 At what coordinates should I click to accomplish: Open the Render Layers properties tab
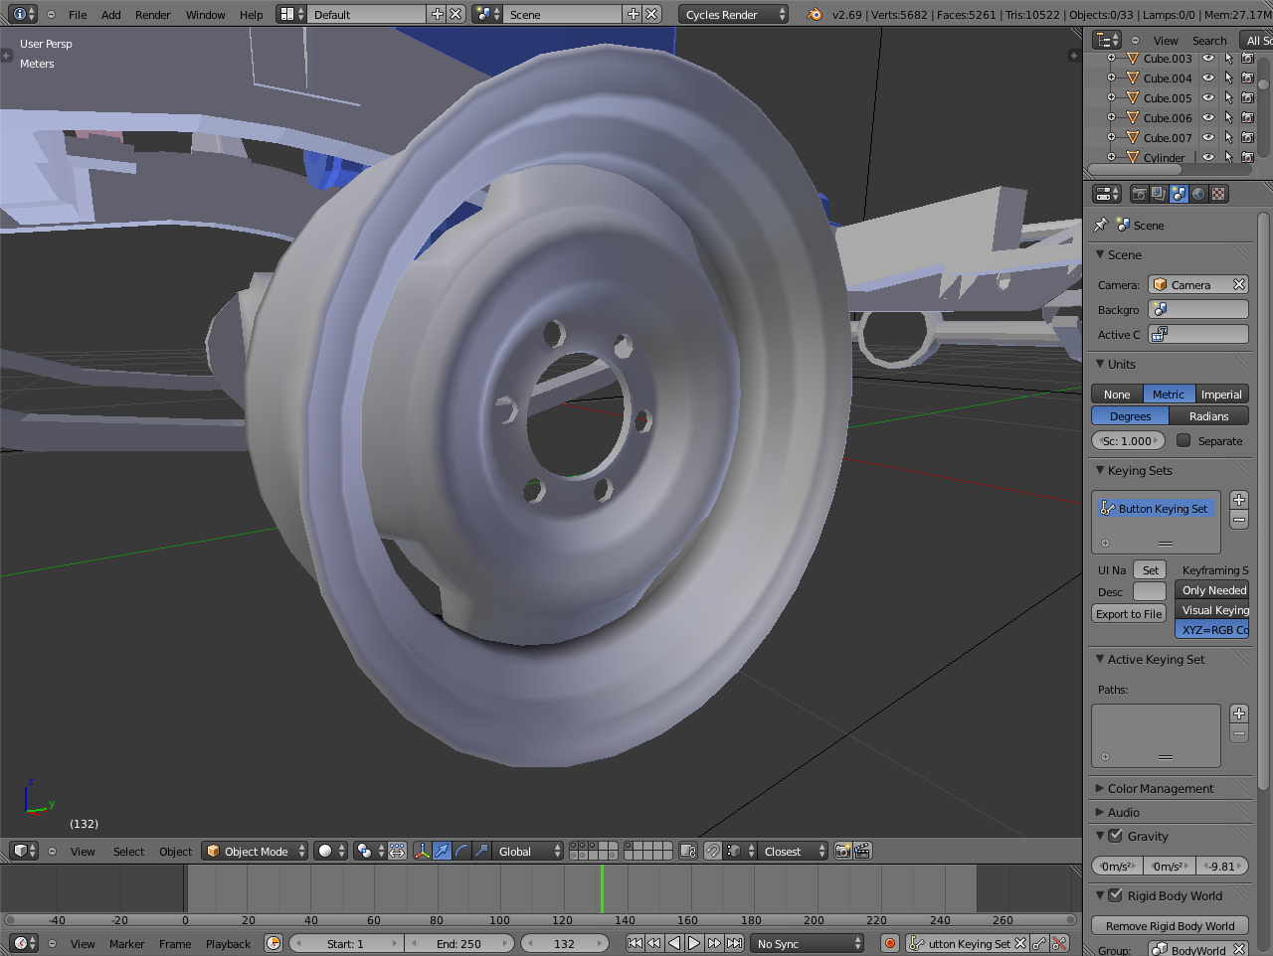coord(1160,194)
